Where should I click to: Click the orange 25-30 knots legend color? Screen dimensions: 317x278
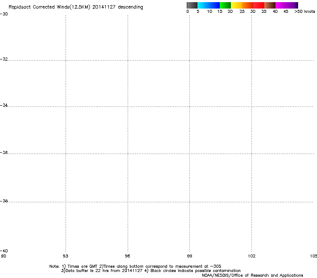point(248,5)
